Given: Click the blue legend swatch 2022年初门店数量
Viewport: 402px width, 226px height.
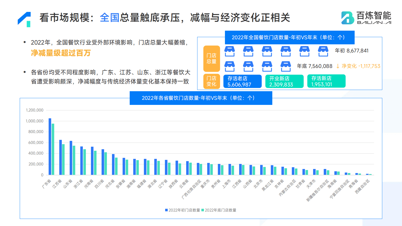Looking at the screenshot, I should pyautogui.click(x=166, y=210).
